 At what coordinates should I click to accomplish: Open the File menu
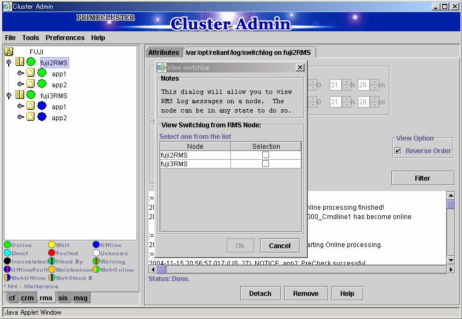tap(10, 38)
